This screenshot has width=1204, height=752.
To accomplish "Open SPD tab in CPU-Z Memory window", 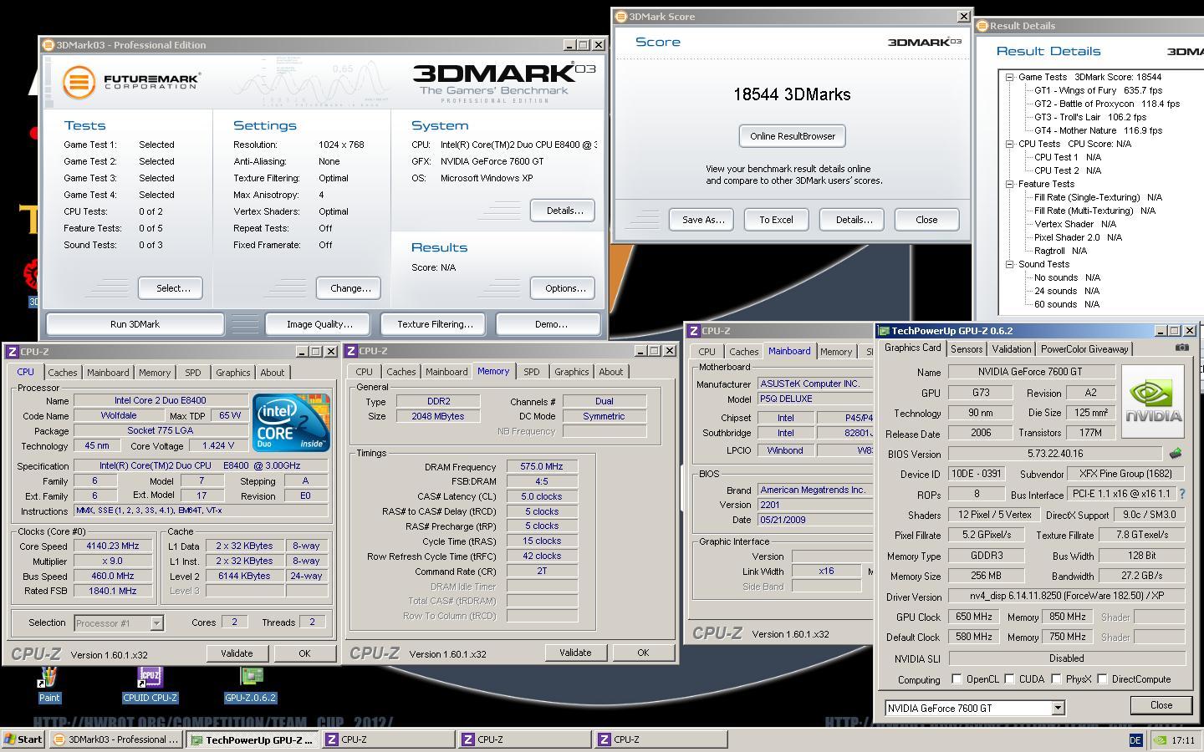I will point(532,372).
